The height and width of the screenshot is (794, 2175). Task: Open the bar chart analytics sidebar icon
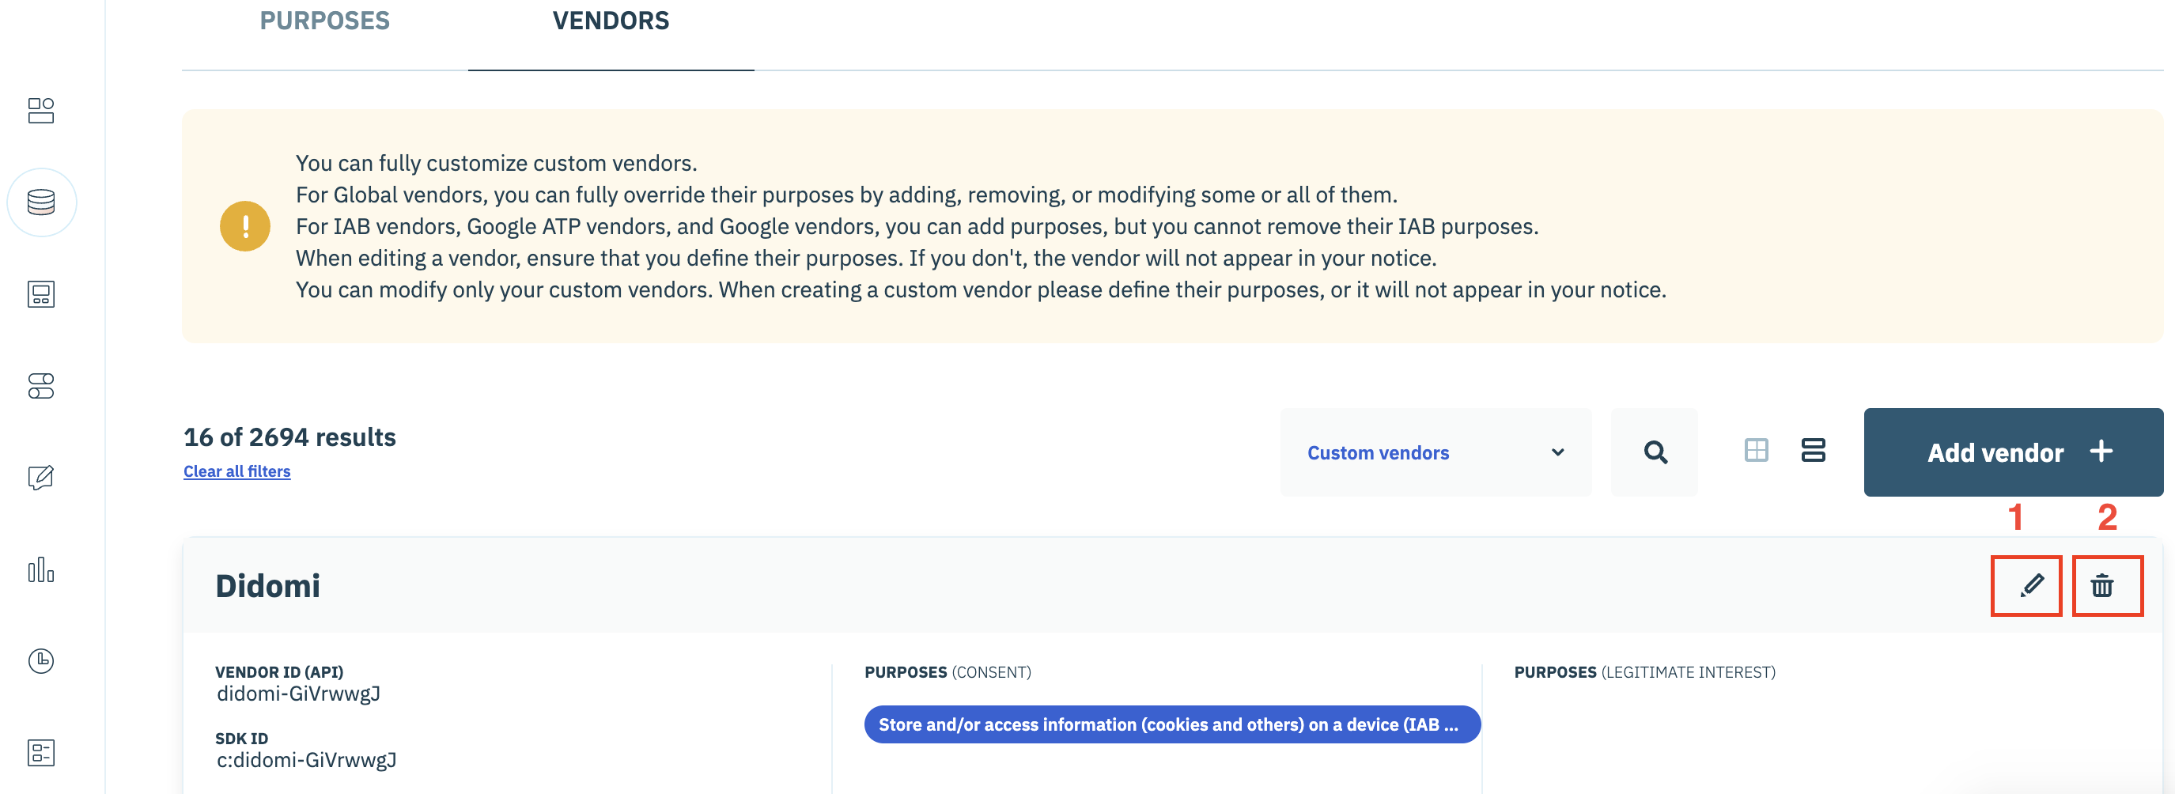point(40,569)
